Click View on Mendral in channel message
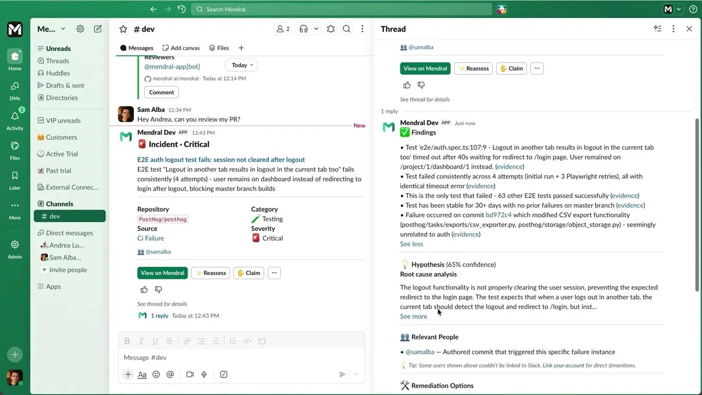The width and height of the screenshot is (702, 395). click(x=162, y=273)
